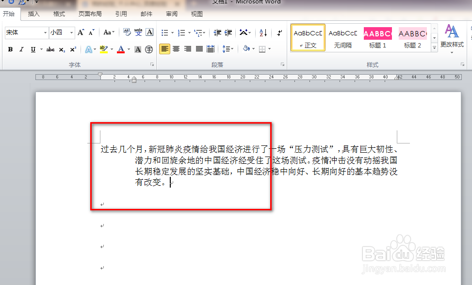Open the Font family dropdown showing 宋体
Viewport: 472px width, 285px height.
coord(46,32)
